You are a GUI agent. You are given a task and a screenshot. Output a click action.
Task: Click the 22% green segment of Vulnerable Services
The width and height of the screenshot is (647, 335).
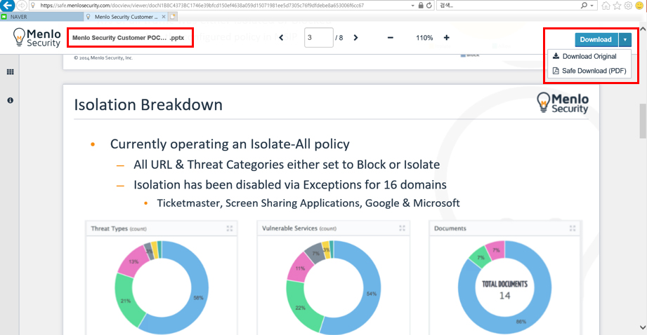pos(301,306)
